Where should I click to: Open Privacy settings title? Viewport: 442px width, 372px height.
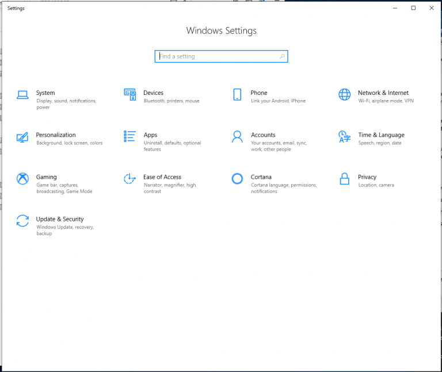[x=367, y=177]
